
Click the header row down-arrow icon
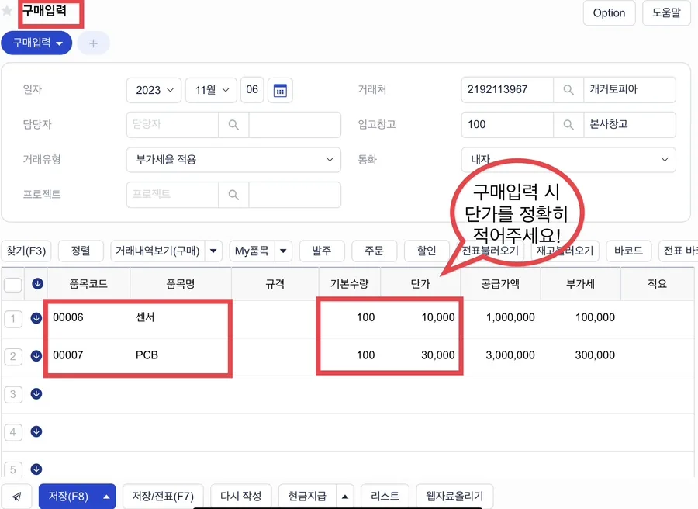point(38,283)
